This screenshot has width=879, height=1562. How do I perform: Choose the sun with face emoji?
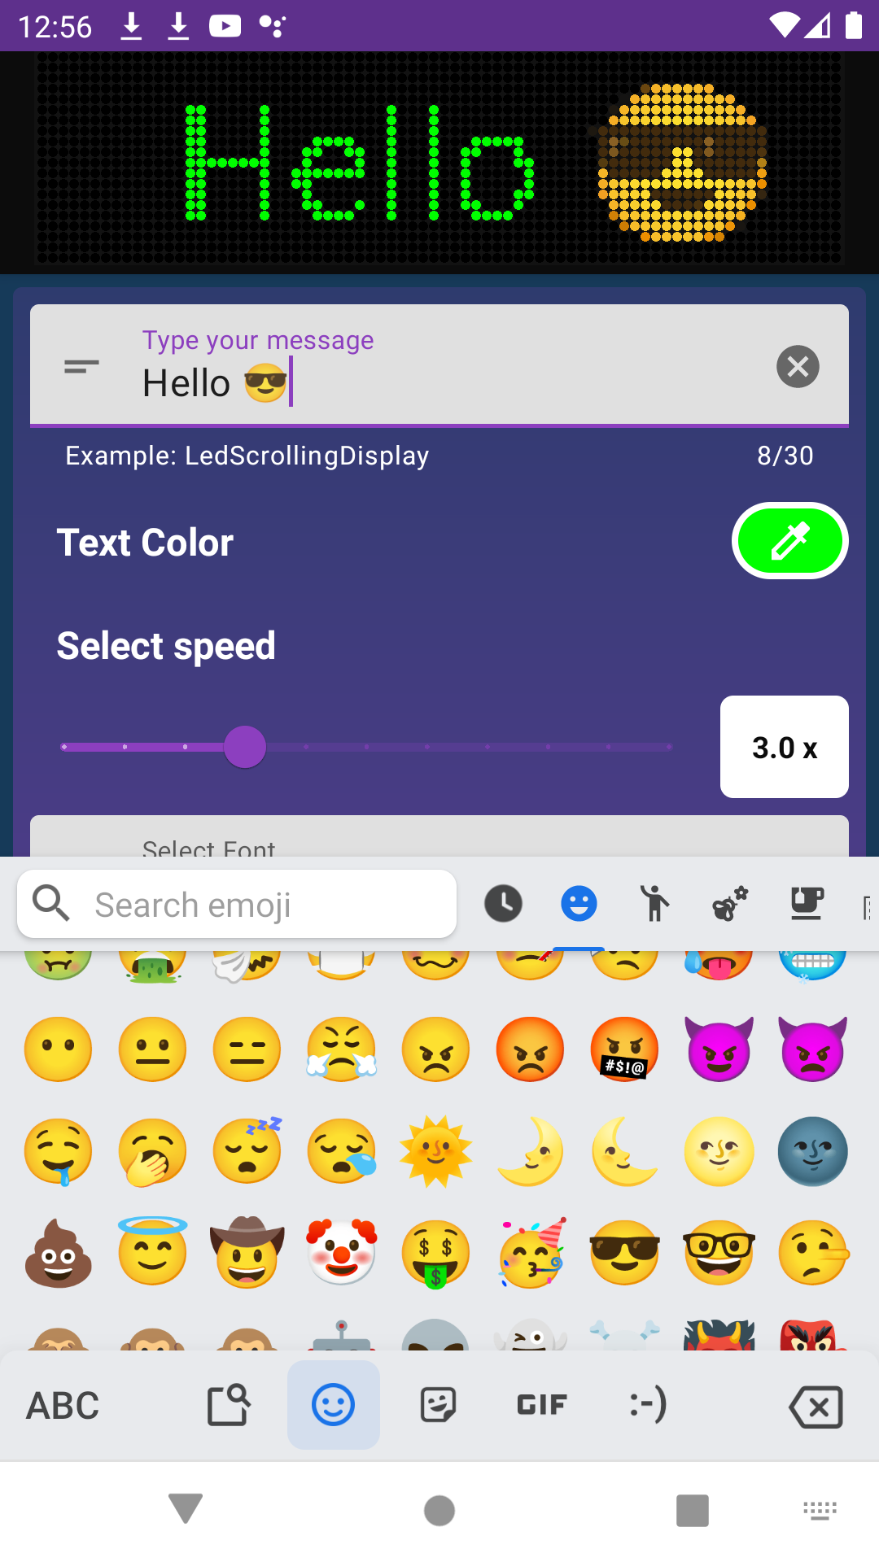click(435, 1151)
